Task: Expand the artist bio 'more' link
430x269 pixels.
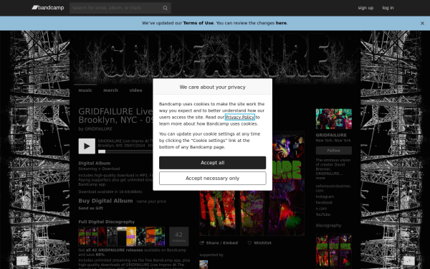Action: coord(320,178)
